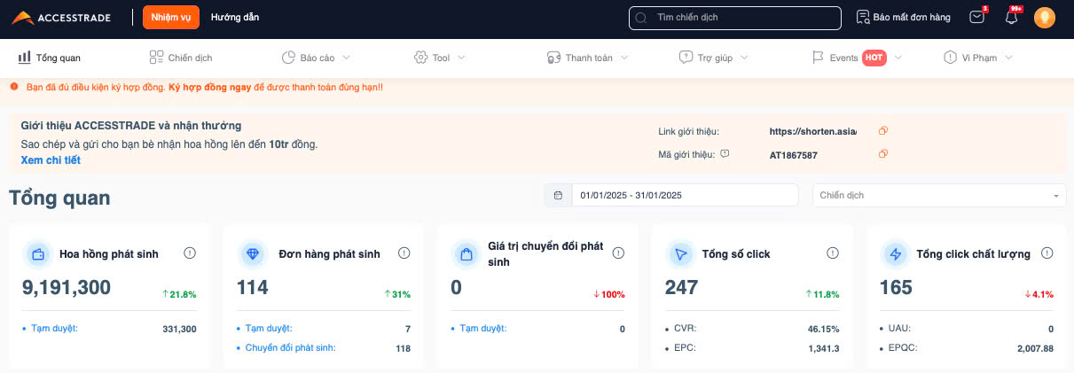Focus the Tìm chiến dịch search field
Image resolution: width=1074 pixels, height=373 pixels.
tap(735, 18)
